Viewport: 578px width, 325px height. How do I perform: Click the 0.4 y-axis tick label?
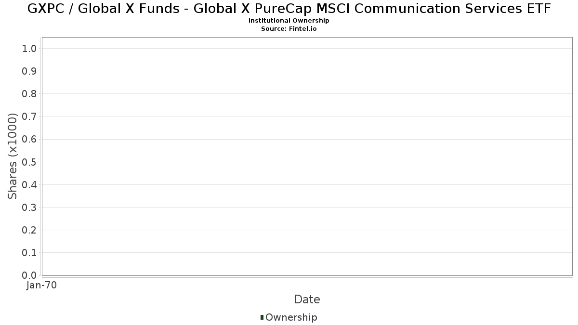pyautogui.click(x=29, y=185)
